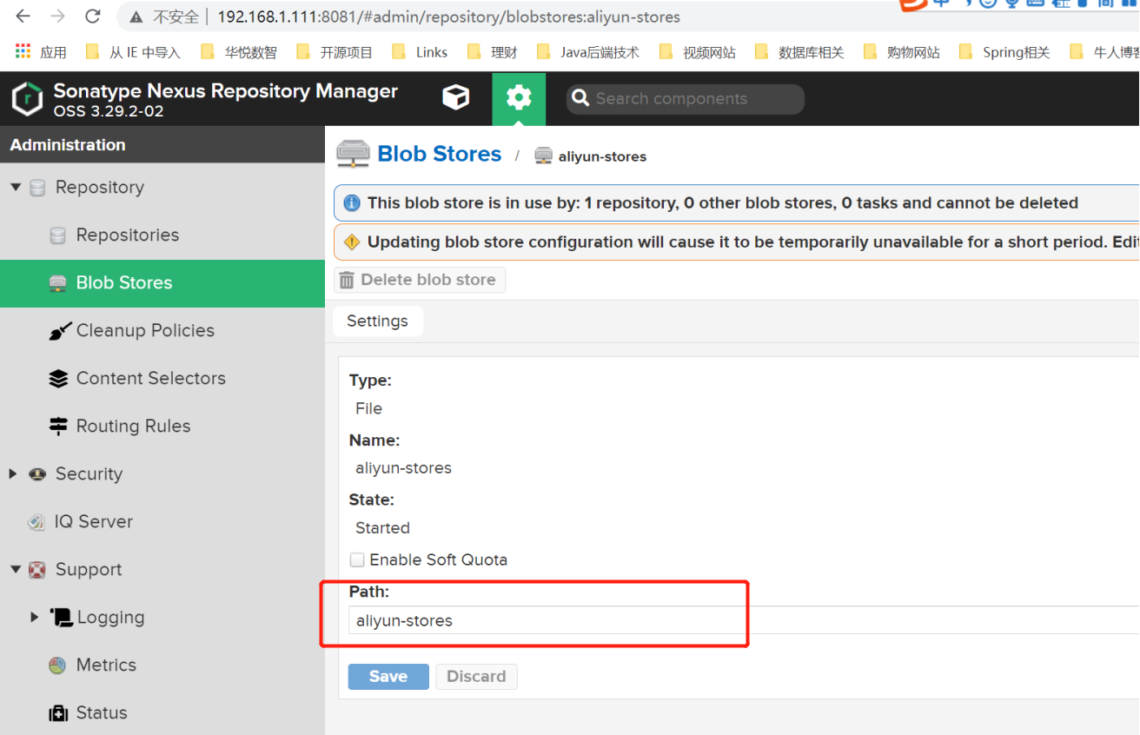The height and width of the screenshot is (735, 1140).
Task: Click the Search components input field
Action: pyautogui.click(x=686, y=99)
